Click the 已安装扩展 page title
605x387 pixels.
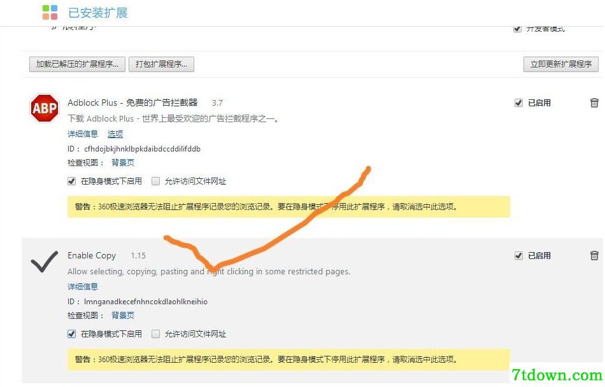(98, 13)
